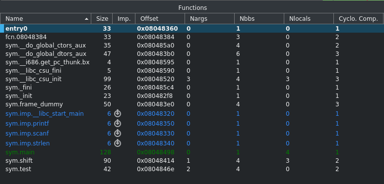Sort by Nbbs column header
This screenshot has width=384, height=184.
coord(259,18)
